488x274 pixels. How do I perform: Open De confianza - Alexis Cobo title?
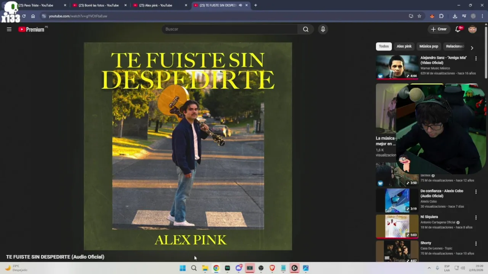442,193
